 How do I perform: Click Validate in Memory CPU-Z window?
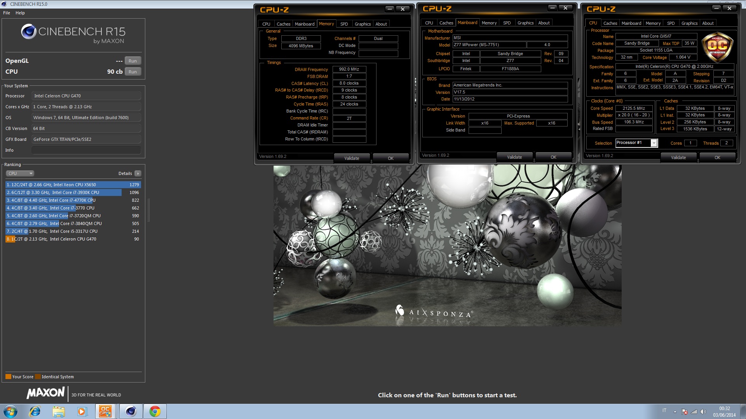point(352,158)
